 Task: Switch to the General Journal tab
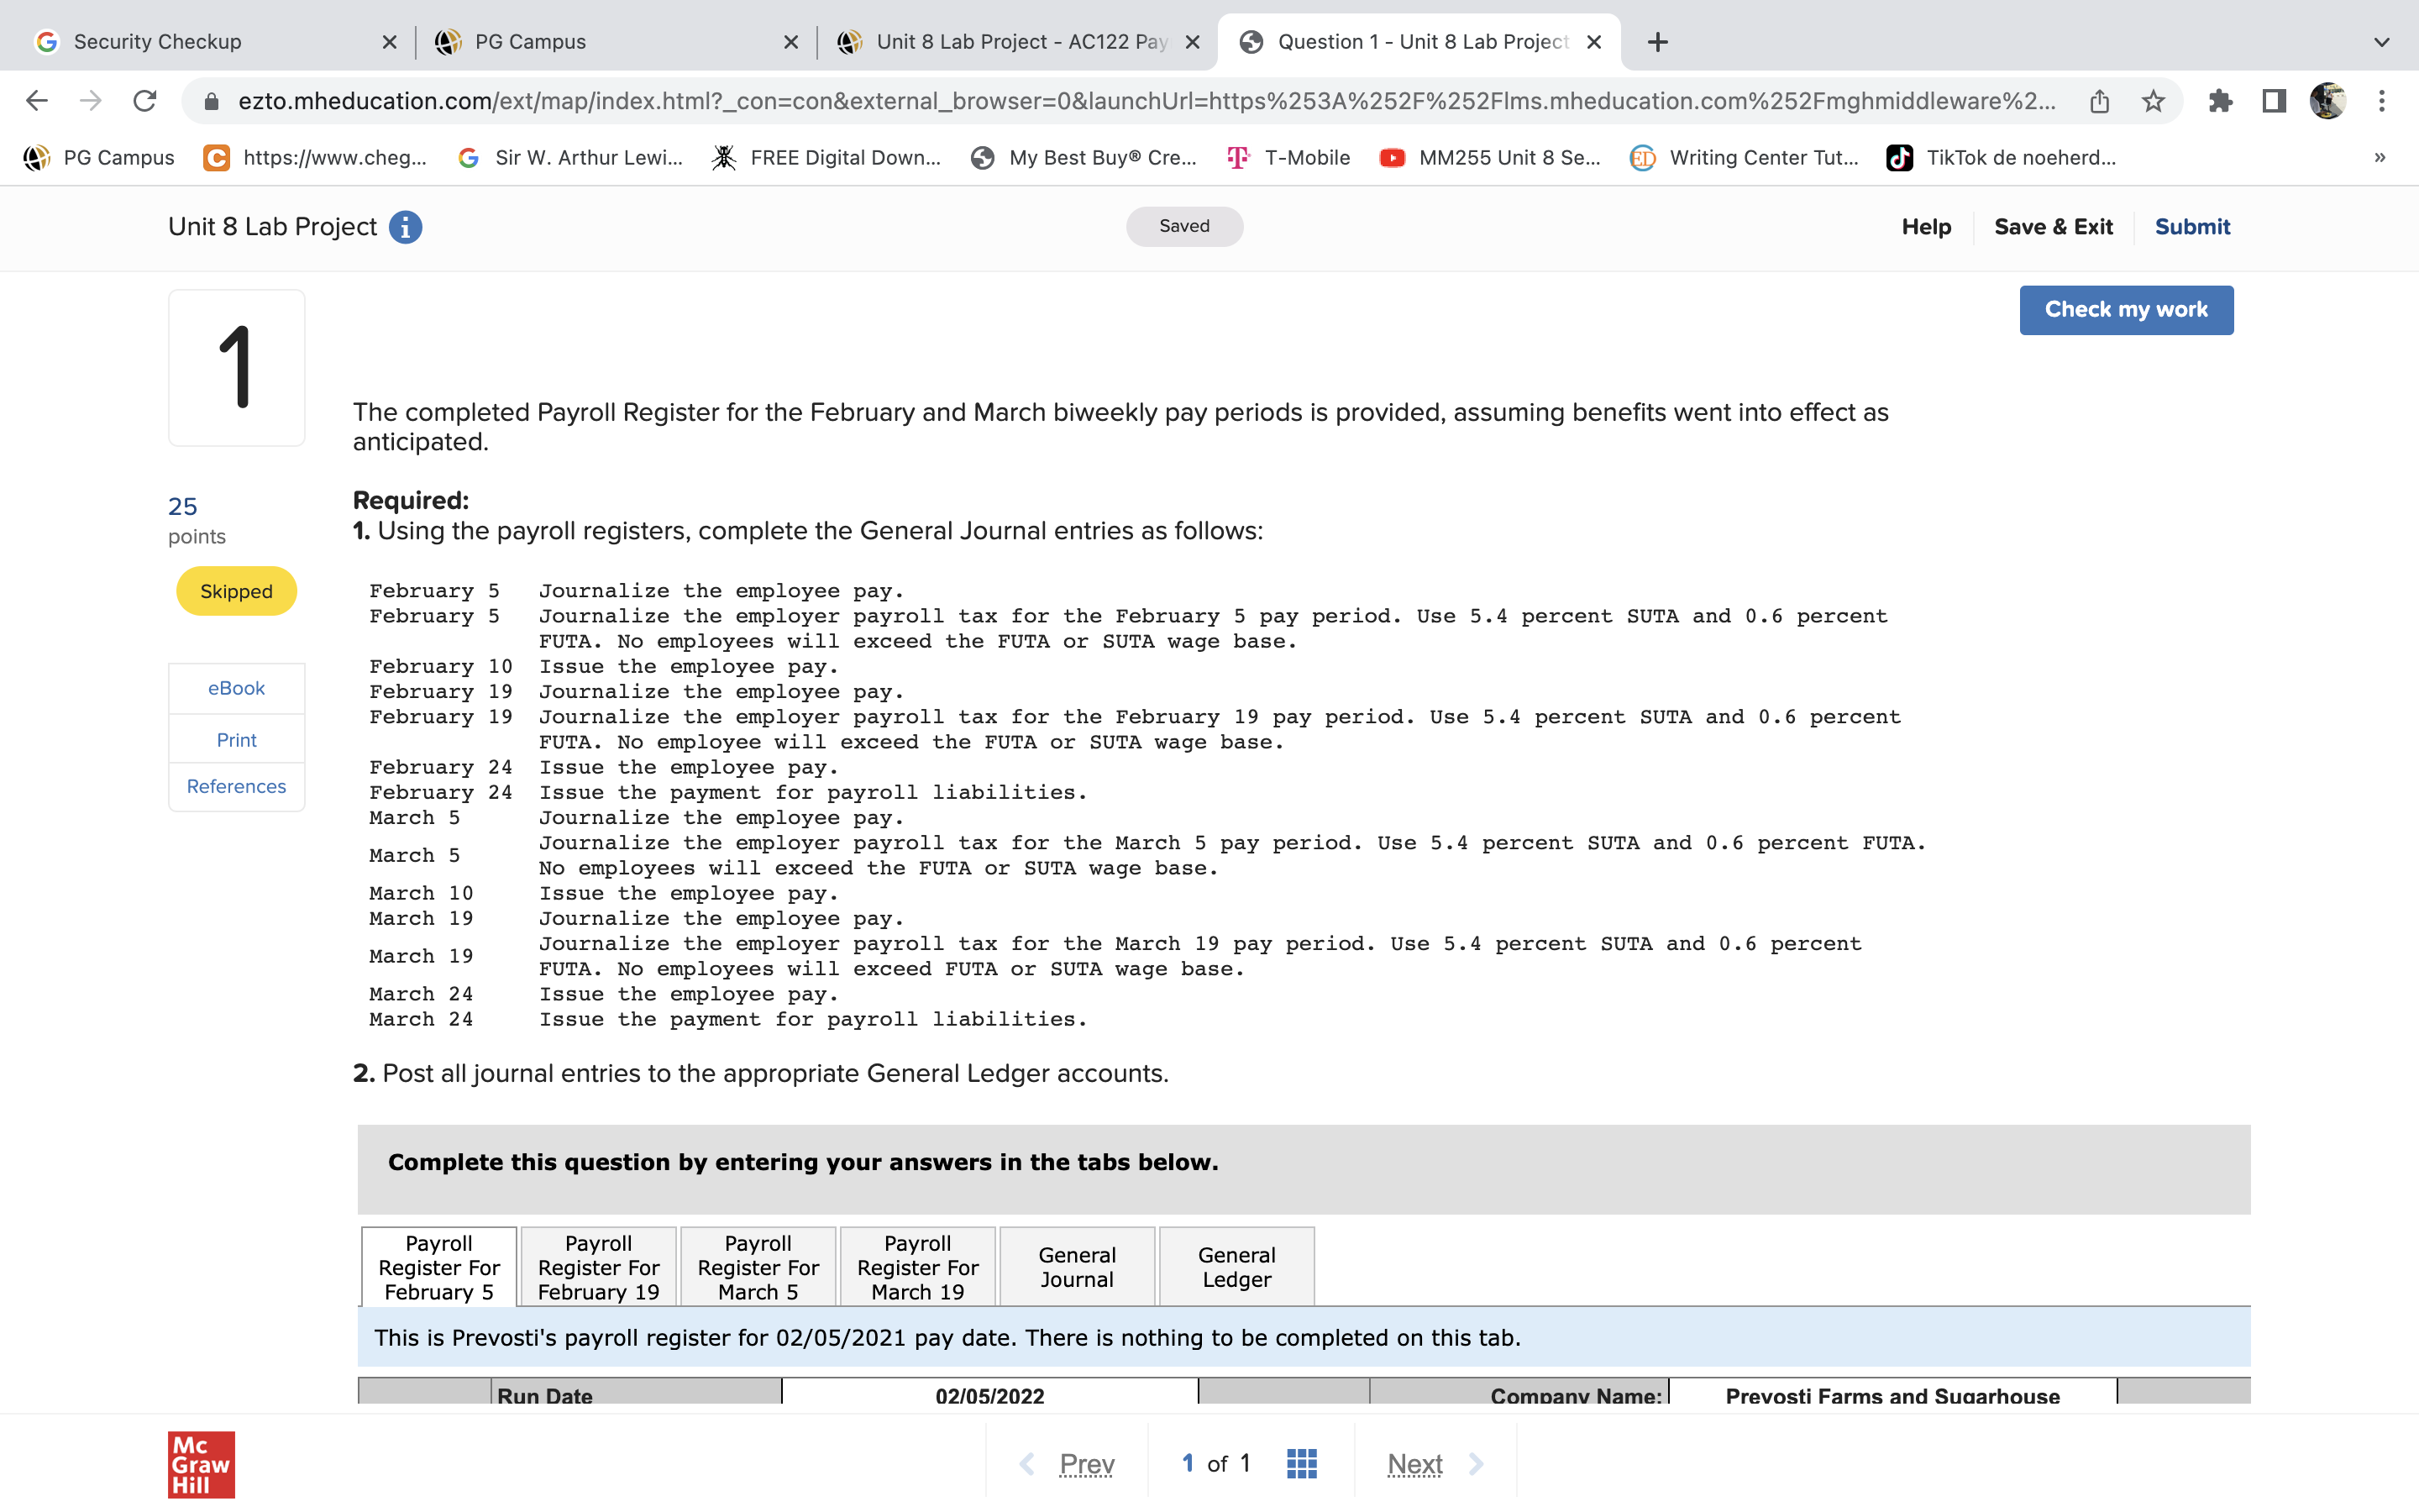click(x=1077, y=1267)
